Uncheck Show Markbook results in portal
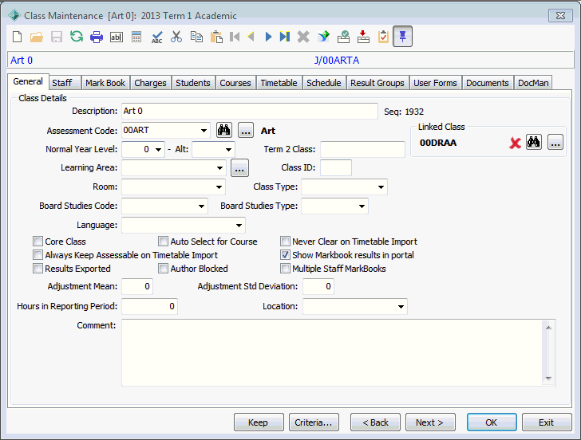 point(285,255)
